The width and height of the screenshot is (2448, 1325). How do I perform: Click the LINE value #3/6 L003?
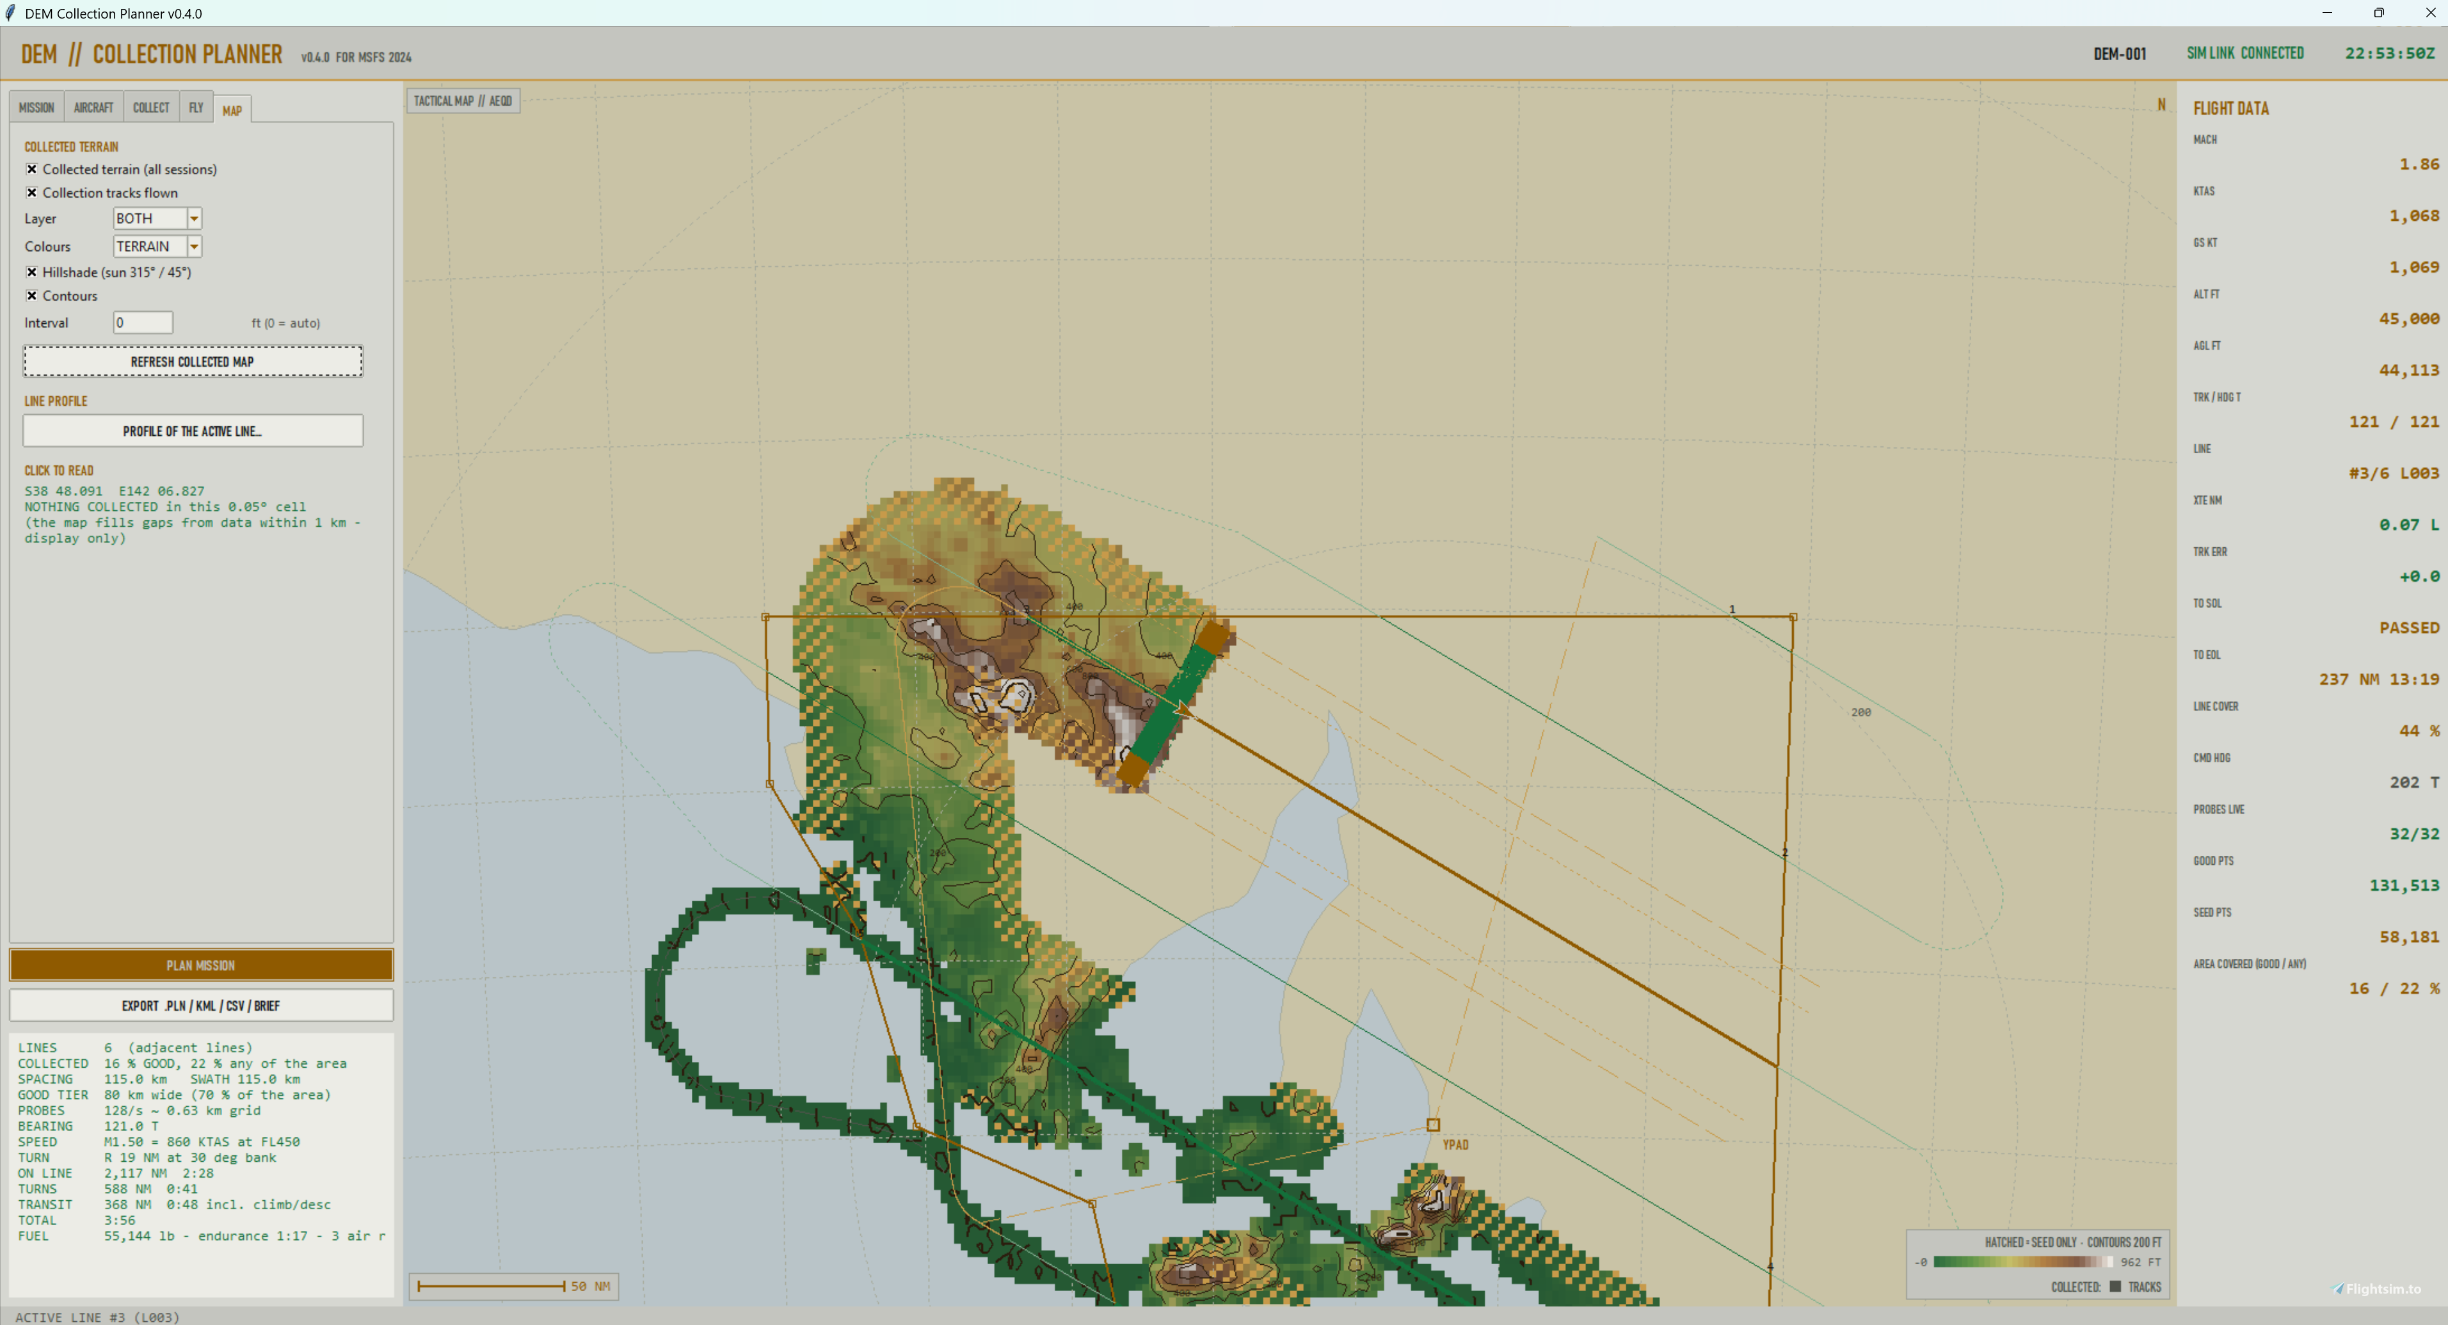[2394, 473]
